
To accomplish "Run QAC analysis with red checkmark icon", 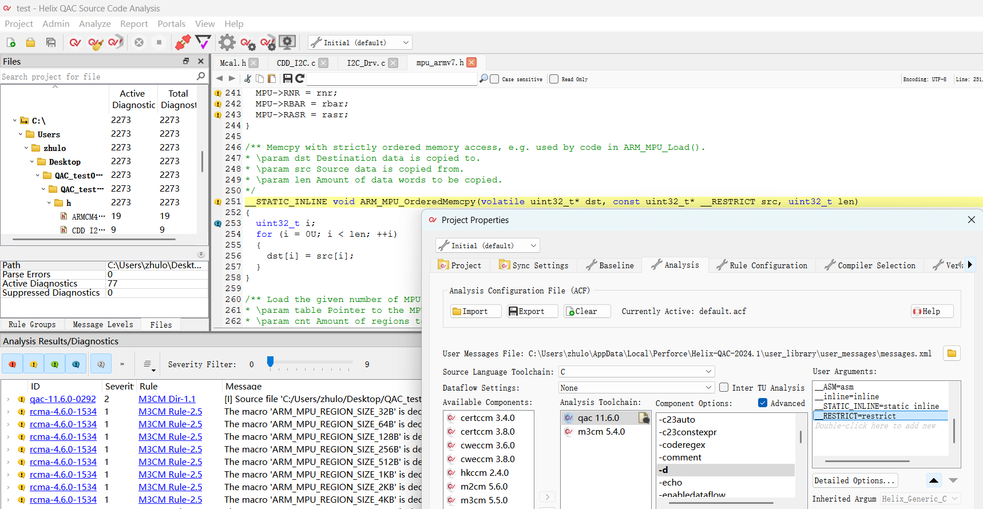I will tap(75, 42).
